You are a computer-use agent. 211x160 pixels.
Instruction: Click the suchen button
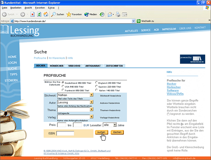pyautogui.click(x=101, y=132)
